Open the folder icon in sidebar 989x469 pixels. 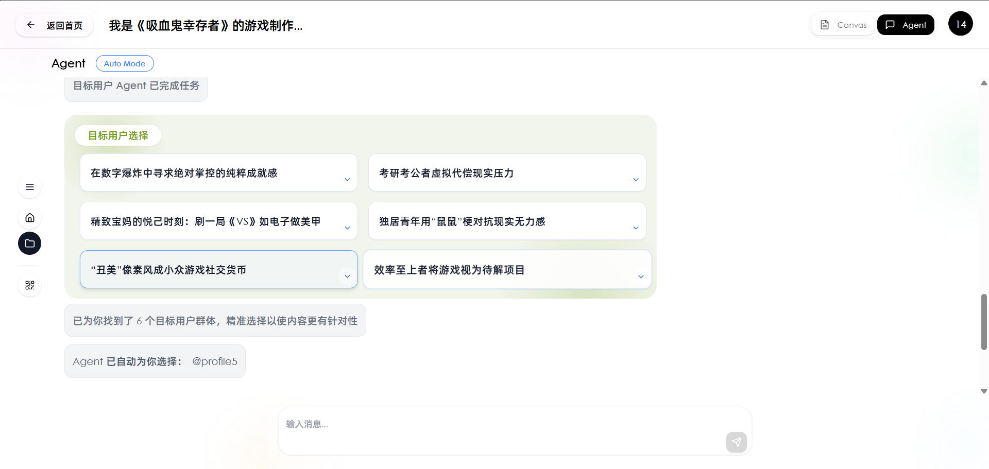(30, 244)
